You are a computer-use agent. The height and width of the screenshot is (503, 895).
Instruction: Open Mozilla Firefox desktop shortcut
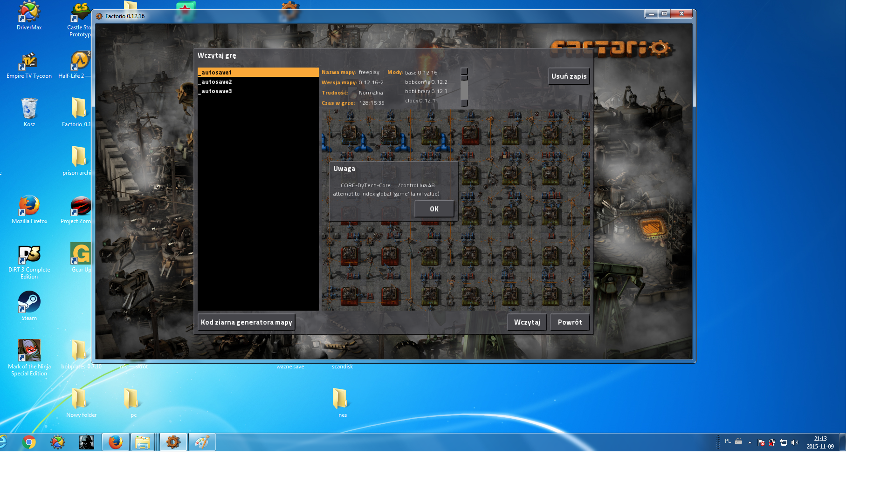click(x=29, y=210)
